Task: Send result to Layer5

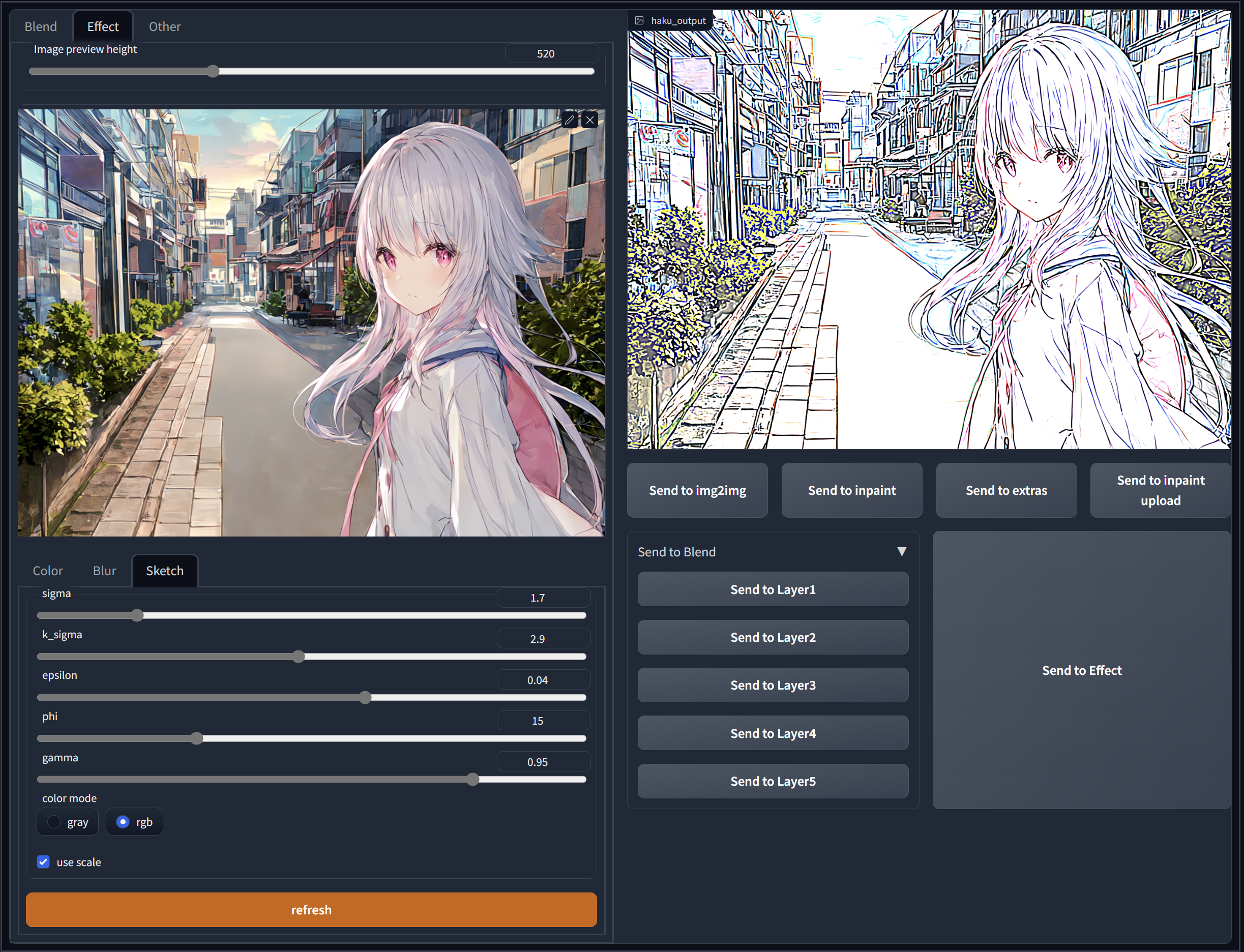Action: click(773, 782)
